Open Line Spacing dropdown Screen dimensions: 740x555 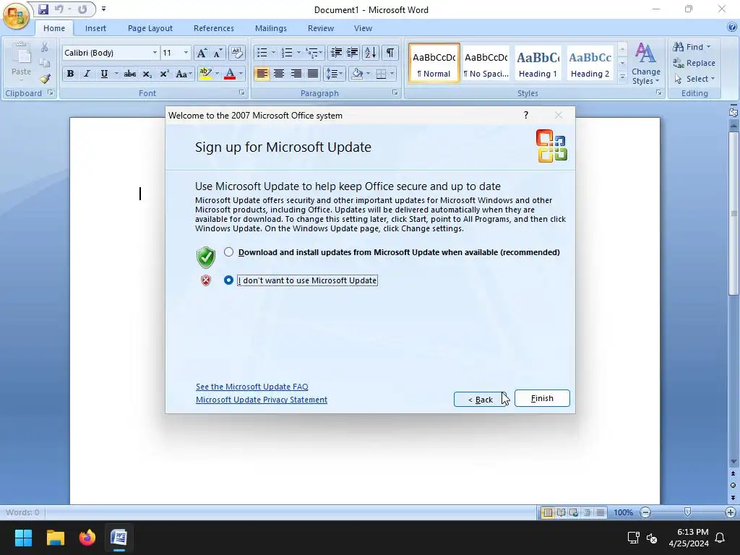pos(332,74)
